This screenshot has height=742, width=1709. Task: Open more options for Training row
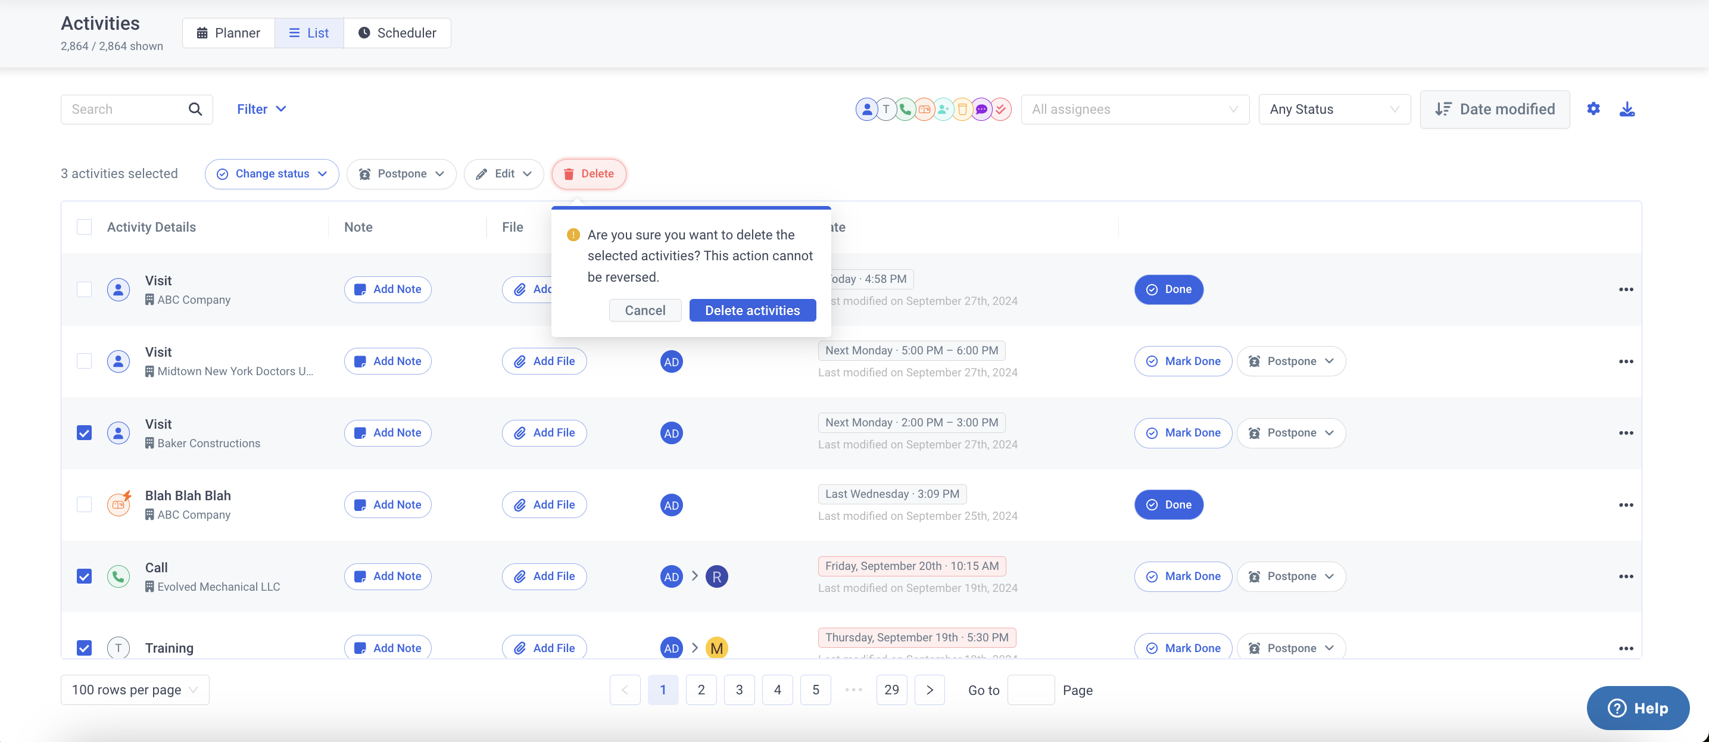[x=1626, y=648]
